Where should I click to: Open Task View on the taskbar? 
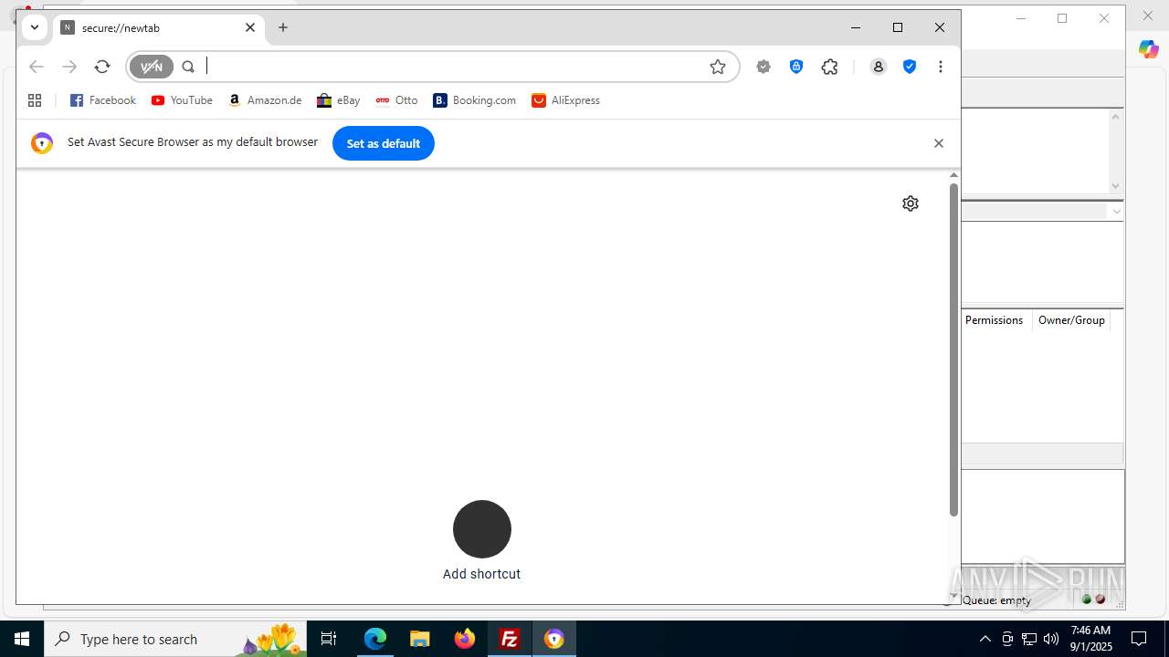tap(329, 639)
